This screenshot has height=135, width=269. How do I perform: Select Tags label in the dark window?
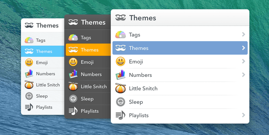(x=86, y=38)
